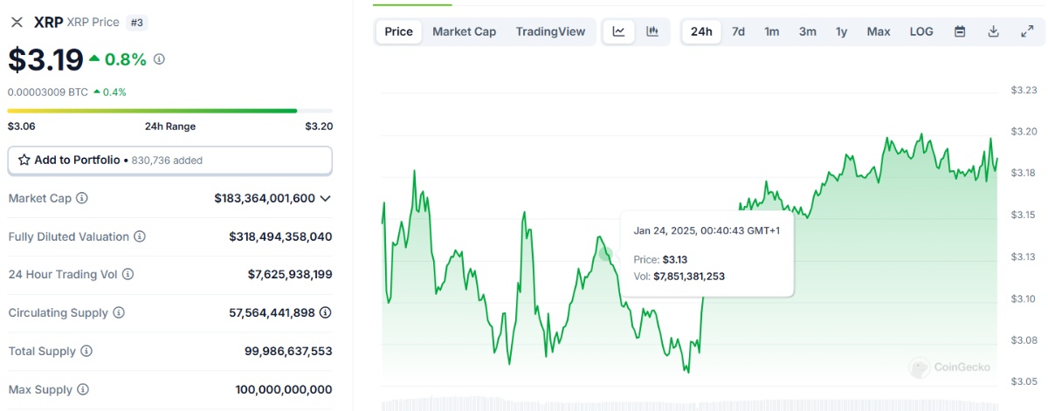Download the chart data
The image size is (1048, 411).
pyautogui.click(x=993, y=31)
